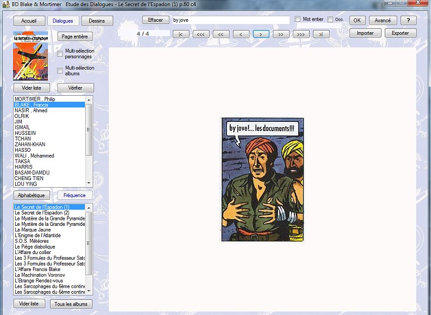Select LOU YING in the characters list
431x315 pixels.
[x=50, y=184]
